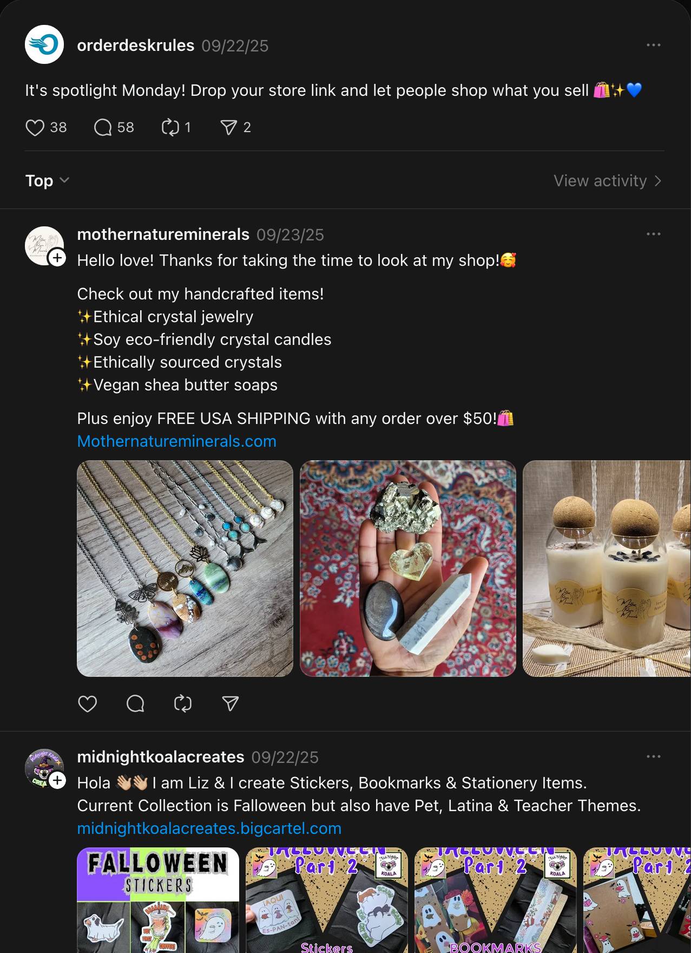This screenshot has height=953, width=691.
Task: Like the mothernatureminerals reply
Action: pyautogui.click(x=88, y=703)
